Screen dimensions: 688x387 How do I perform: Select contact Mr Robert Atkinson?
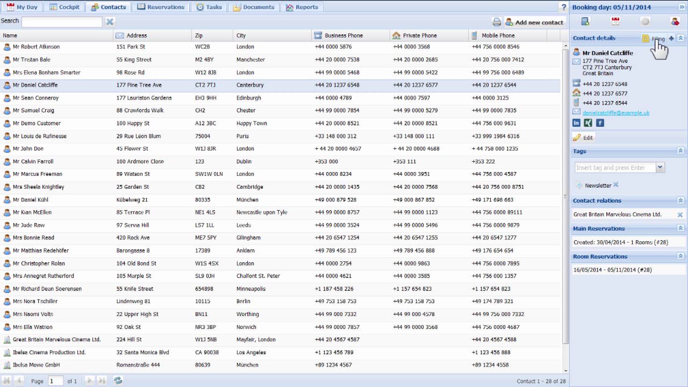pos(281,47)
